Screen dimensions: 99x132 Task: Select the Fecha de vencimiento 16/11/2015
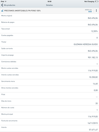point(93,123)
